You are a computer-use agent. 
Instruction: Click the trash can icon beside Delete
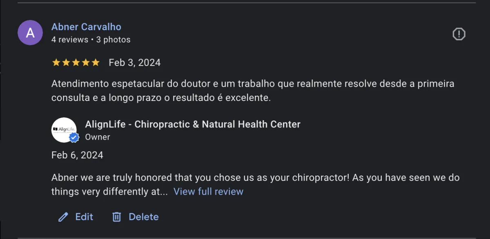pyautogui.click(x=117, y=217)
